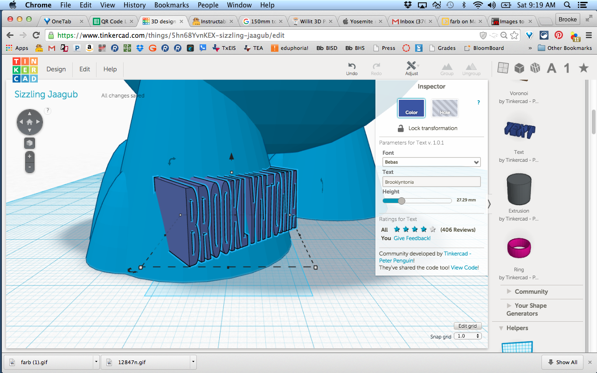Click the Undo arrow icon
Viewport: 597px width, 373px height.
[352, 66]
